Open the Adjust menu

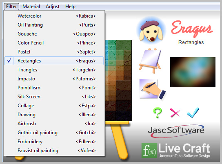[x=53, y=7]
